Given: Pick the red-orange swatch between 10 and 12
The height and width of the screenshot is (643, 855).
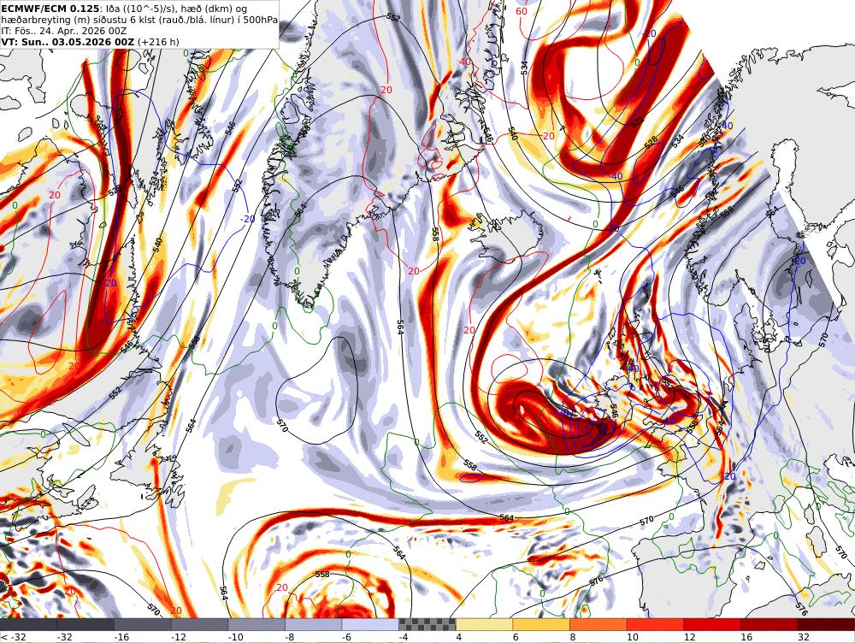Looking at the screenshot, I should click(x=656, y=624).
